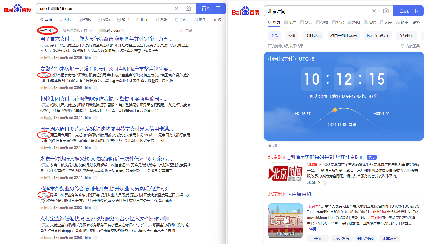Open result 男子冒充支付宝工作人员行骗盗窃
This screenshot has width=424, height=244.
tap(106, 39)
